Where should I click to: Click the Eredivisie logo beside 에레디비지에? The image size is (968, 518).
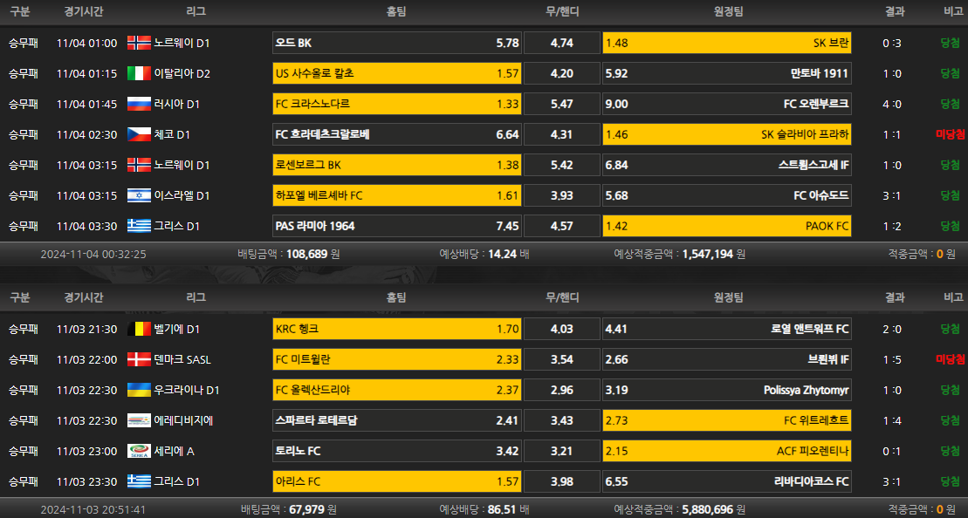point(139,420)
